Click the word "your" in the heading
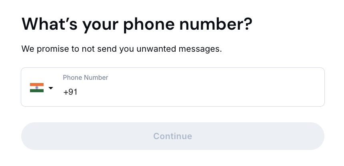 click(x=100, y=24)
